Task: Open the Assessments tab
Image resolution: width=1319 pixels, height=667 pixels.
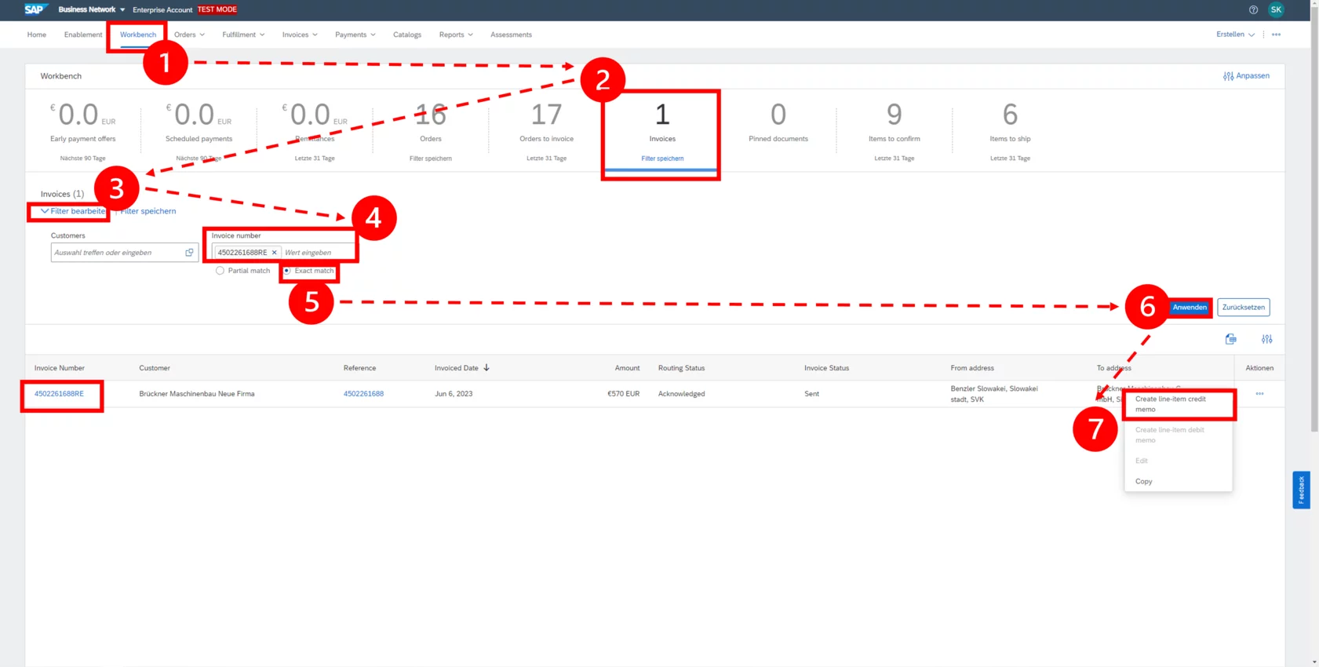Action: 511,35
